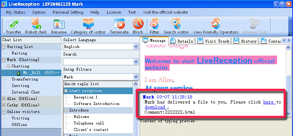Click the 'here' download link

click(269, 102)
